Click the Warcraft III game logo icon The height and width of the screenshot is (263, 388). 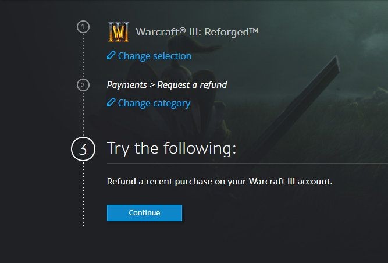click(x=118, y=32)
